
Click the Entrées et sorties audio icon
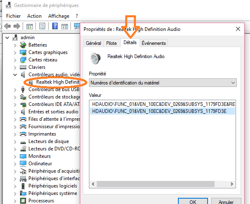23,112
